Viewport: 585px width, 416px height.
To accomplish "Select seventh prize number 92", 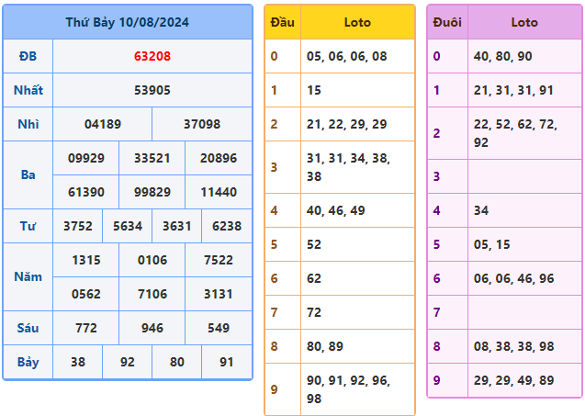I will click(127, 362).
